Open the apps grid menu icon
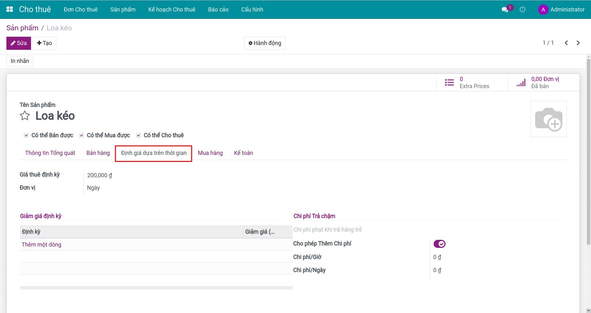The height and width of the screenshot is (313, 591). click(10, 9)
